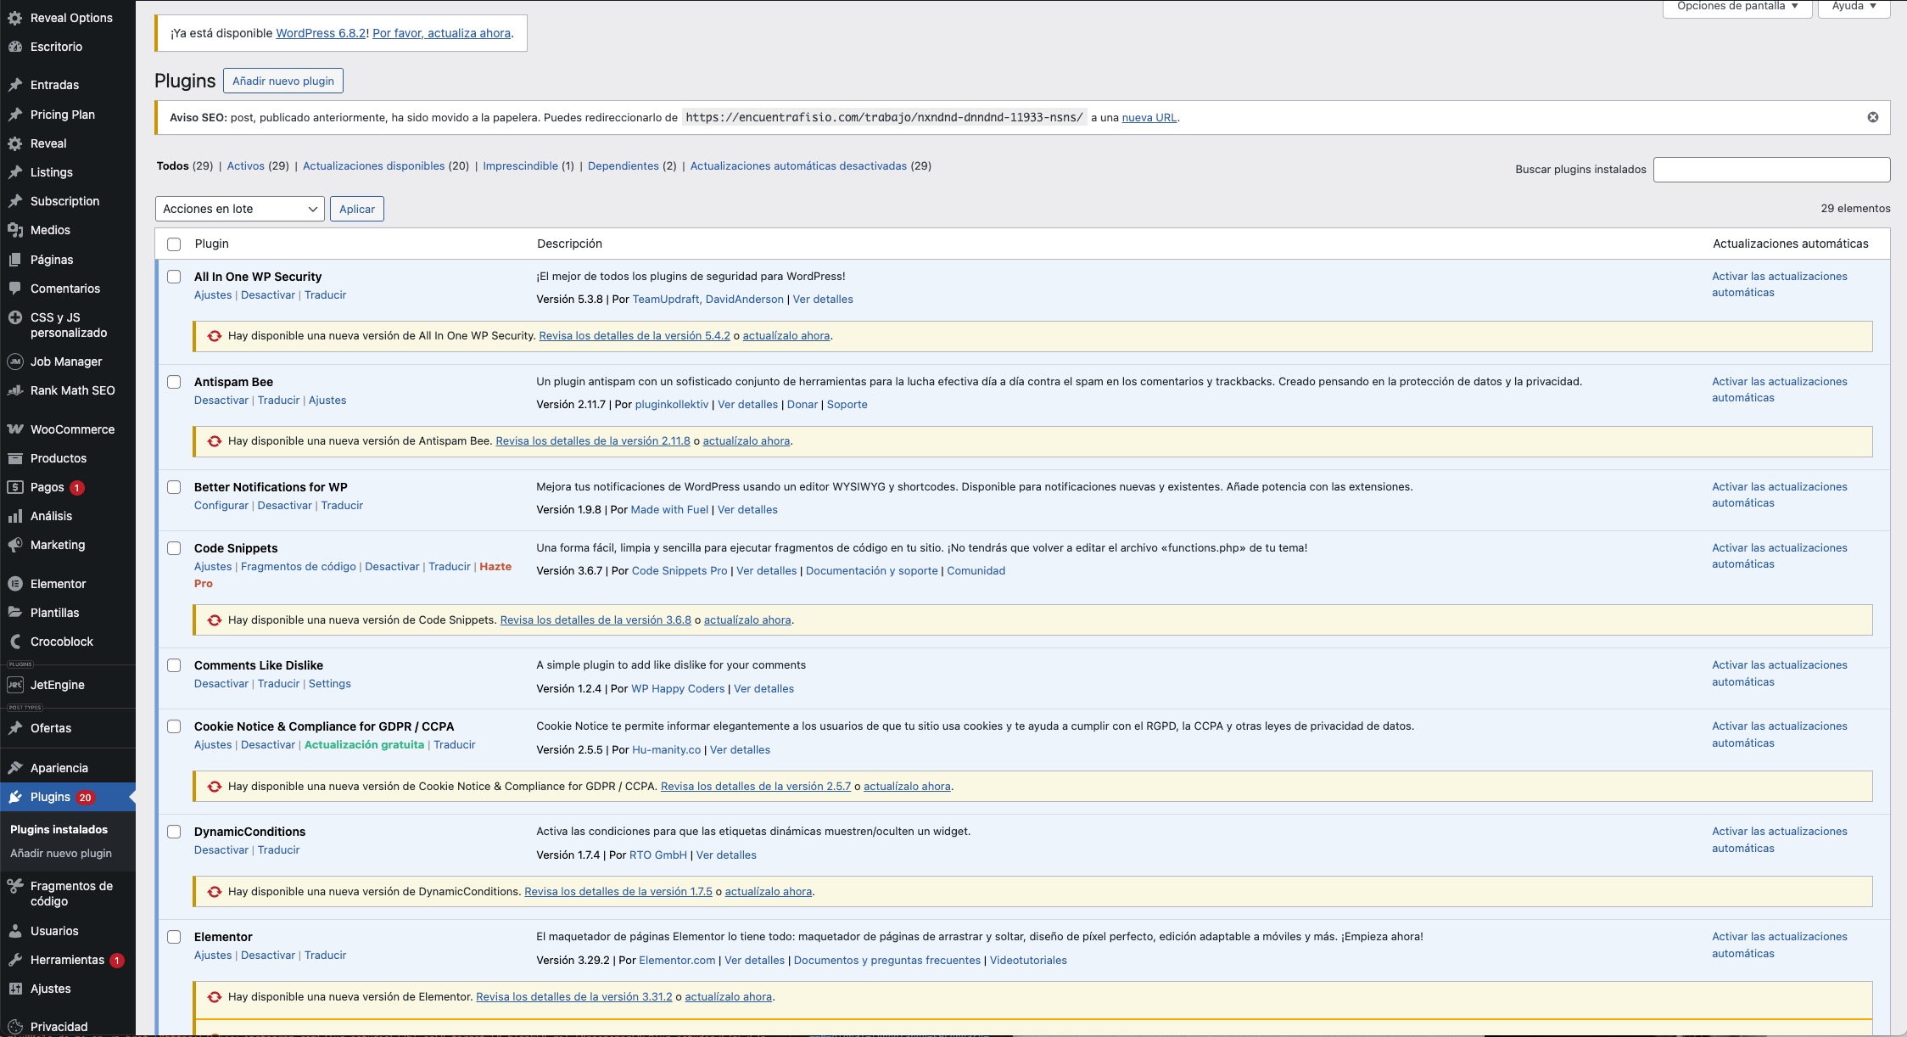Click the Comentarios speech bubble icon
Screen dimensions: 1907x1037
[14, 289]
